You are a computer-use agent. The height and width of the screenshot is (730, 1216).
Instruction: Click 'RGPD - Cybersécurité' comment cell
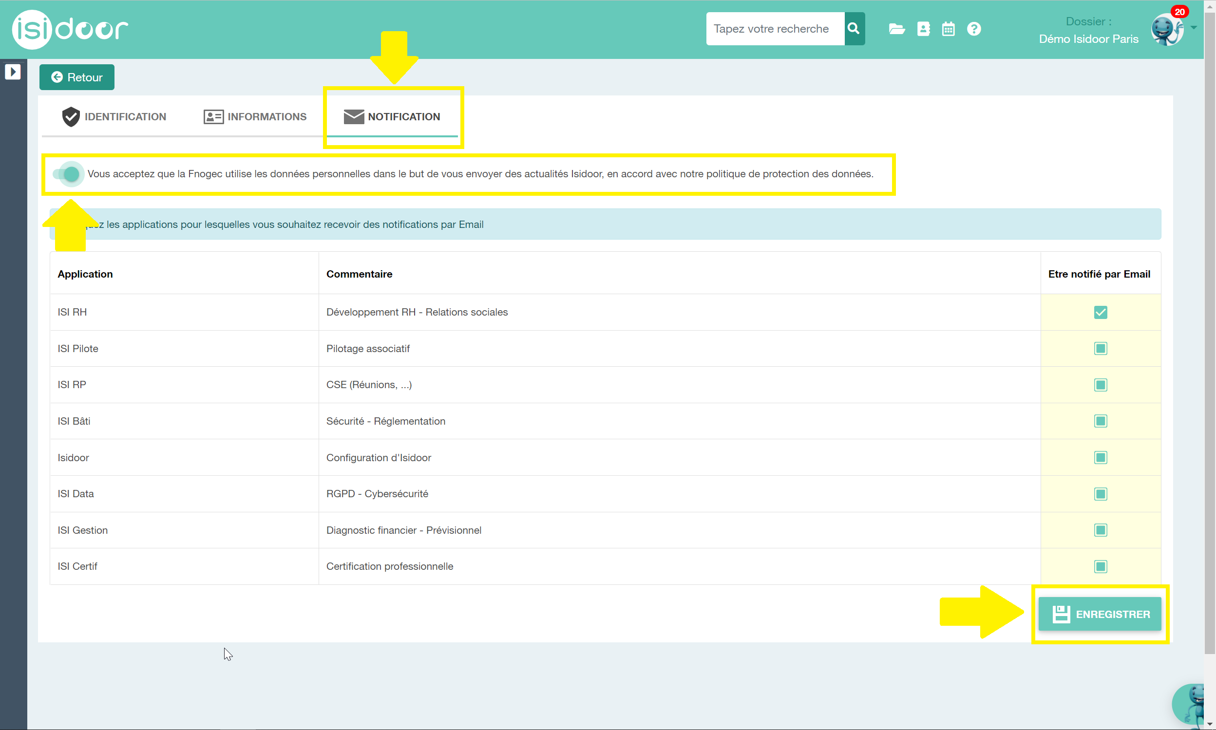tap(679, 494)
